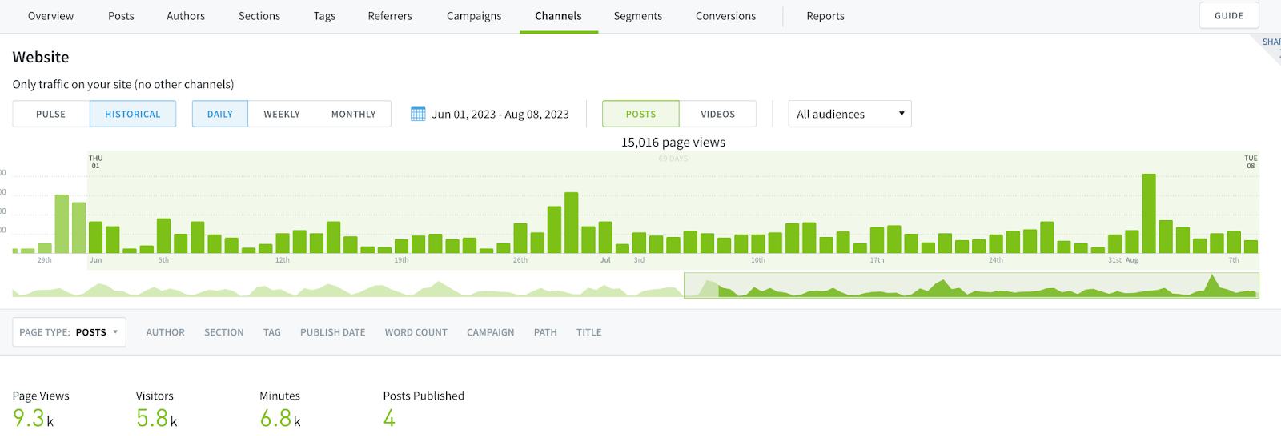Click the Share corner ribbon
Viewport: 1281px width, 442px height.
click(1271, 45)
